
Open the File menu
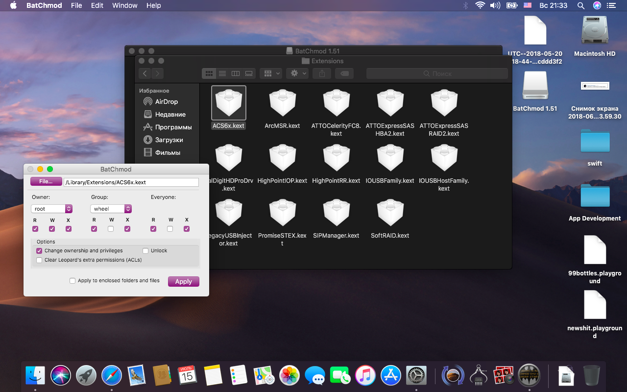pos(76,5)
